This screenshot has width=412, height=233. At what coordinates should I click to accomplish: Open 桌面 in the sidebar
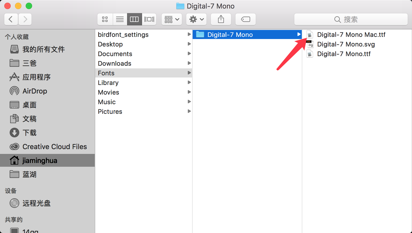[47, 105]
